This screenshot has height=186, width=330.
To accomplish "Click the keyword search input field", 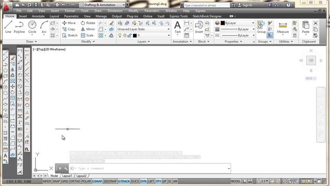I will pos(206,5).
